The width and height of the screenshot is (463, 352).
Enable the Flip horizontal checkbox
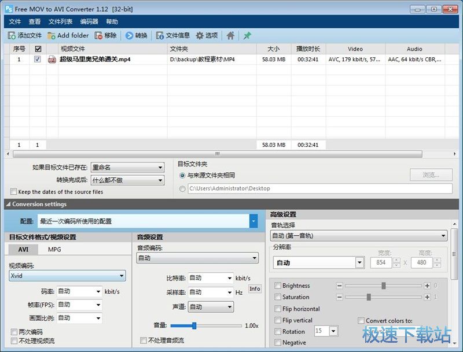pyautogui.click(x=278, y=309)
